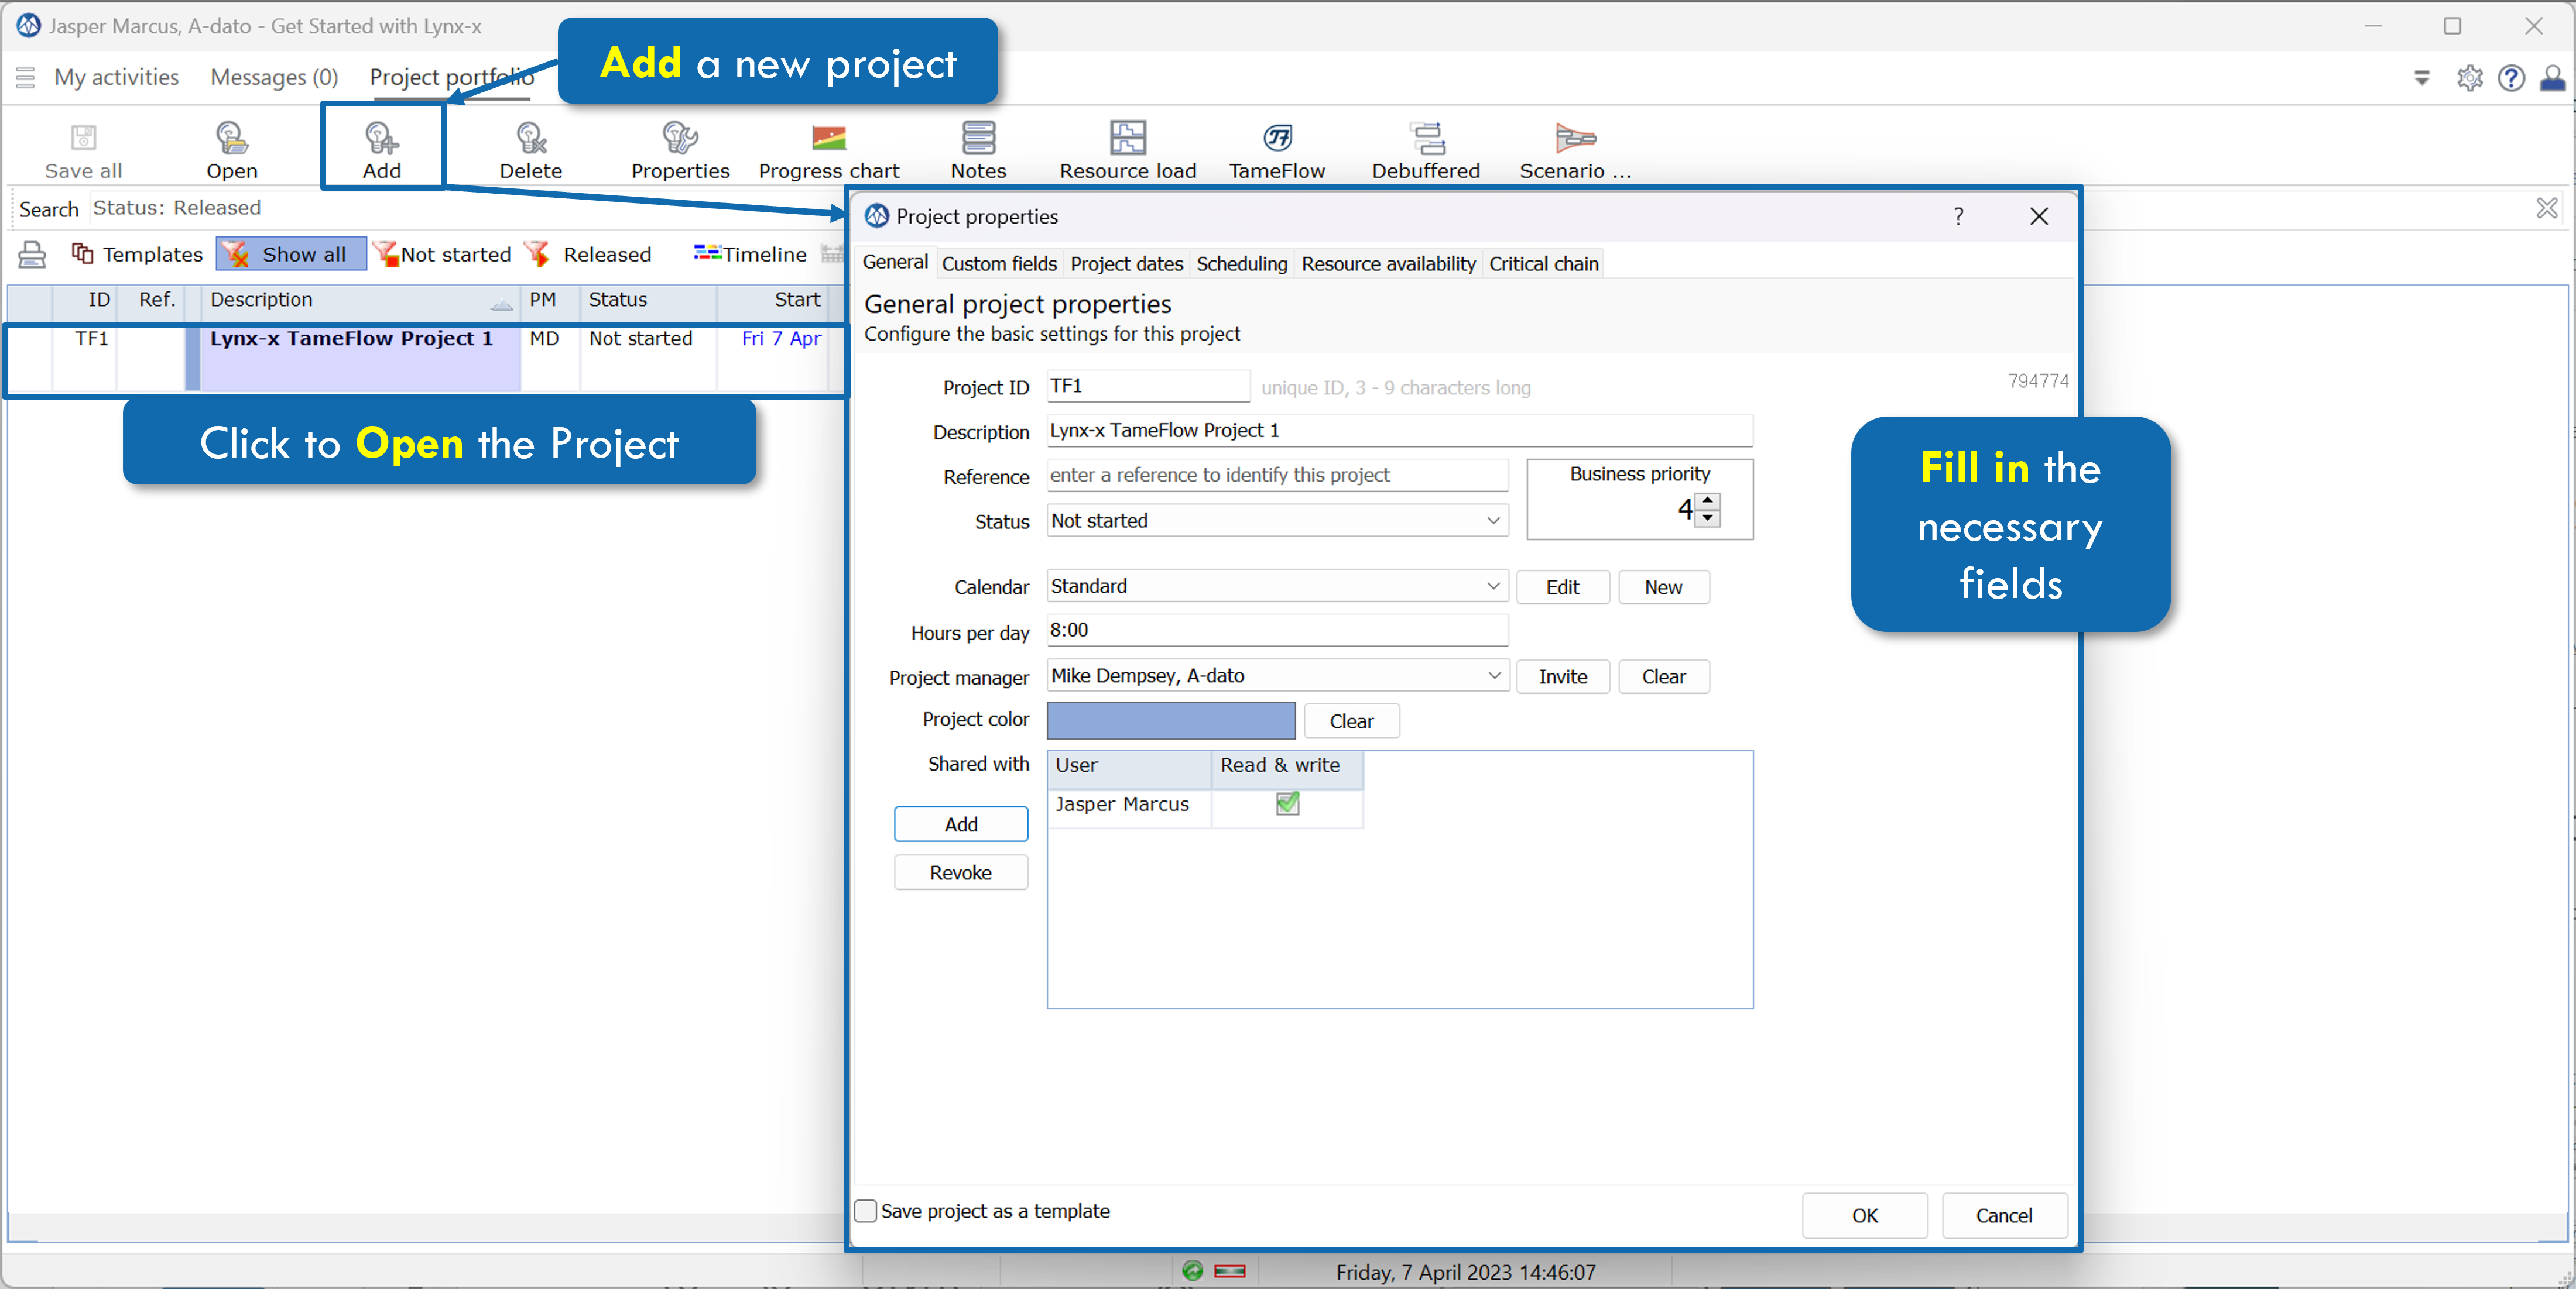This screenshot has height=1289, width=2576.
Task: Open settings gear icon in top bar
Action: 2469,77
